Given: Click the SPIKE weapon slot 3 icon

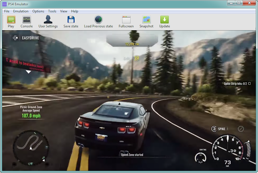Looking at the screenshot, I should (x=214, y=129).
